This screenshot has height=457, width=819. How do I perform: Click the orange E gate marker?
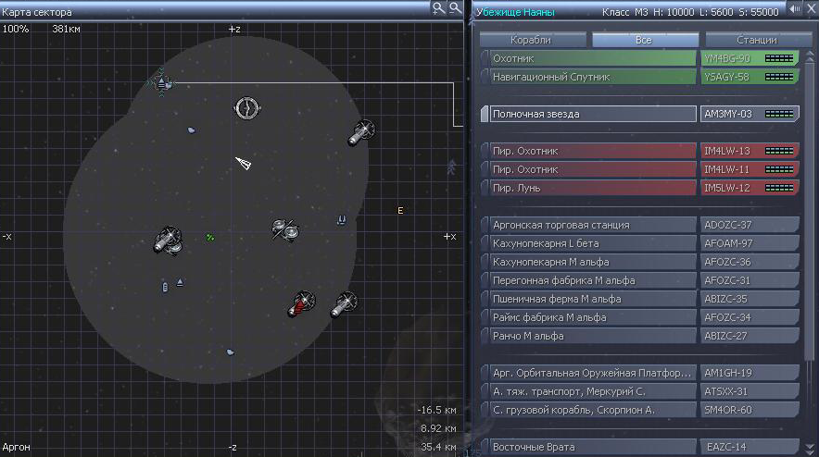tap(400, 211)
